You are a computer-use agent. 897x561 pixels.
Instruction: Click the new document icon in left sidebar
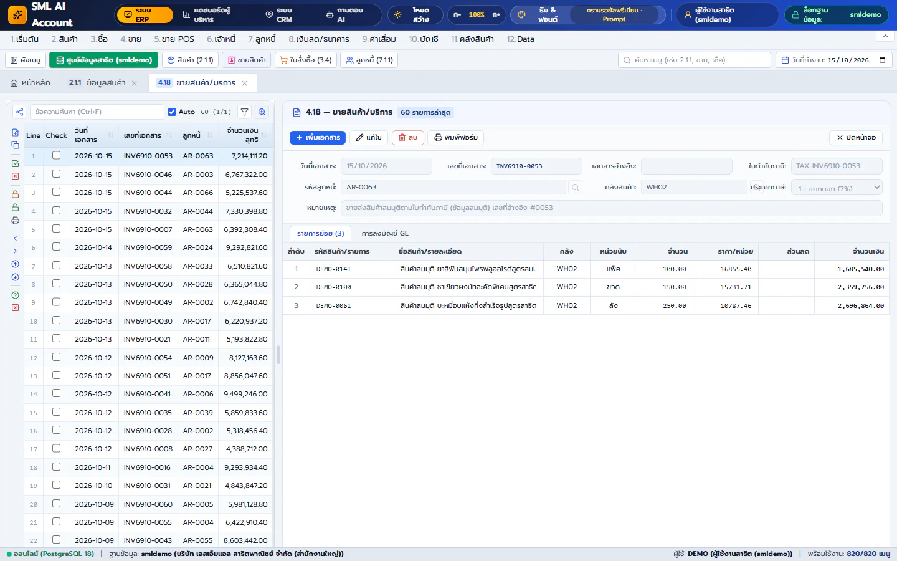point(16,133)
